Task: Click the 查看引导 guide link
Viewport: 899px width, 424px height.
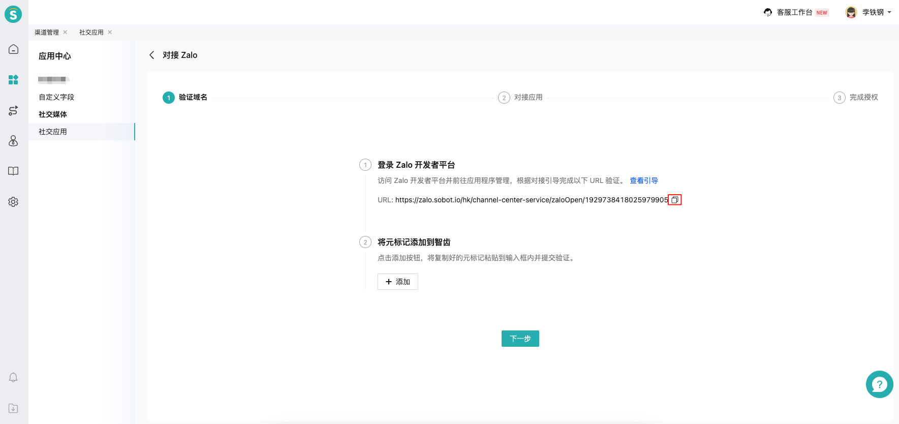Action: pyautogui.click(x=644, y=180)
